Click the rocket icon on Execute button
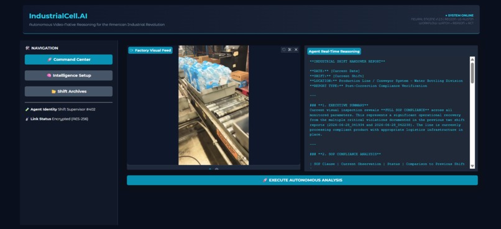501x229 pixels. point(265,180)
